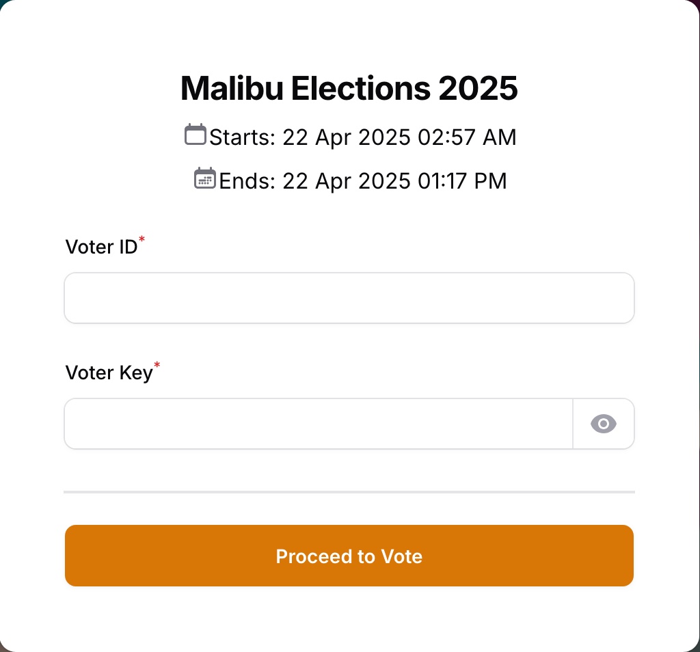Click the Voter ID label text
700x652 pixels.
[101, 247]
